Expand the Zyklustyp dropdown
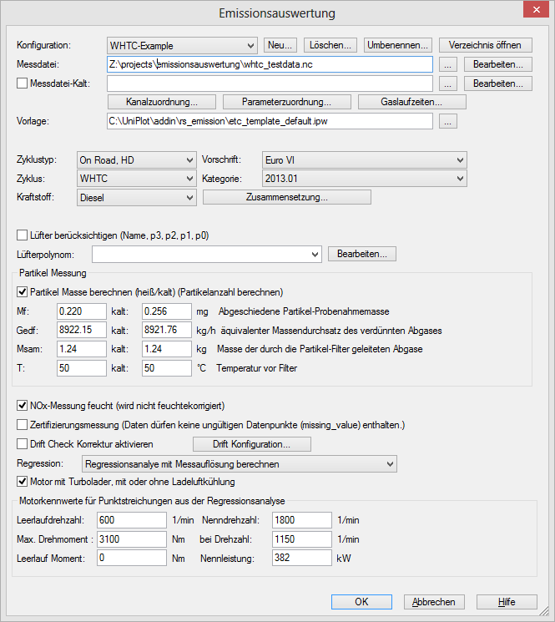 point(135,159)
